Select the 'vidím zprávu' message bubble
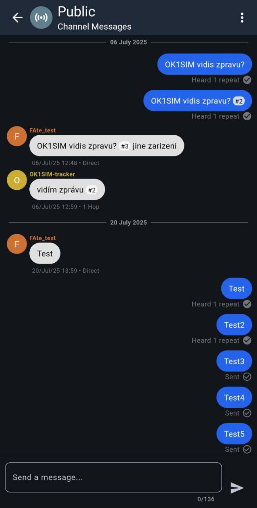 pyautogui.click(x=67, y=190)
